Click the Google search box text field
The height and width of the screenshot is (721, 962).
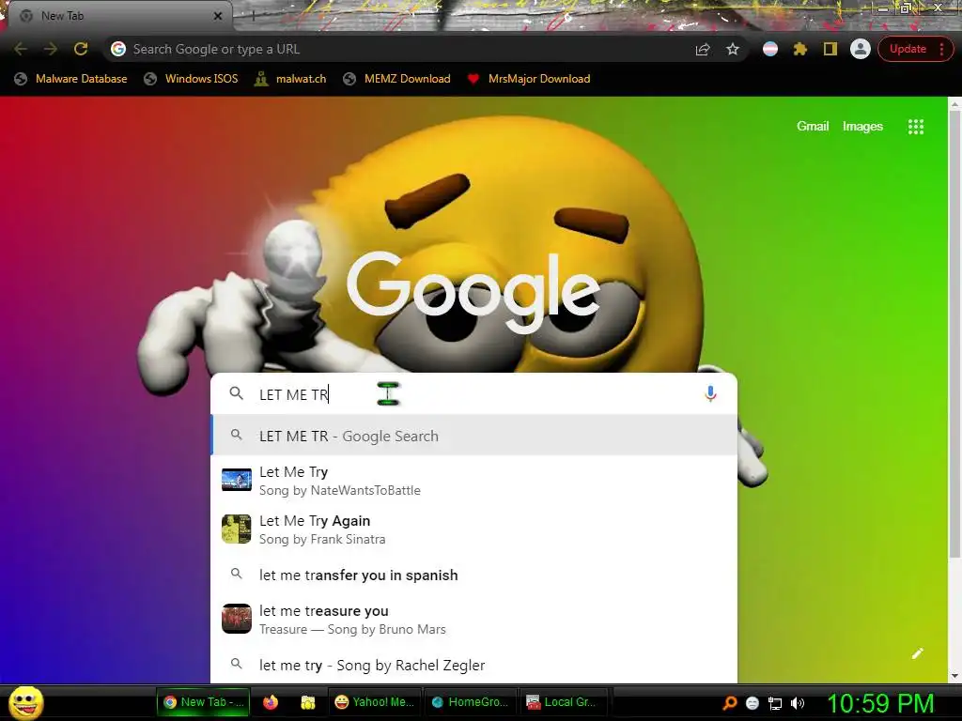click(x=473, y=394)
